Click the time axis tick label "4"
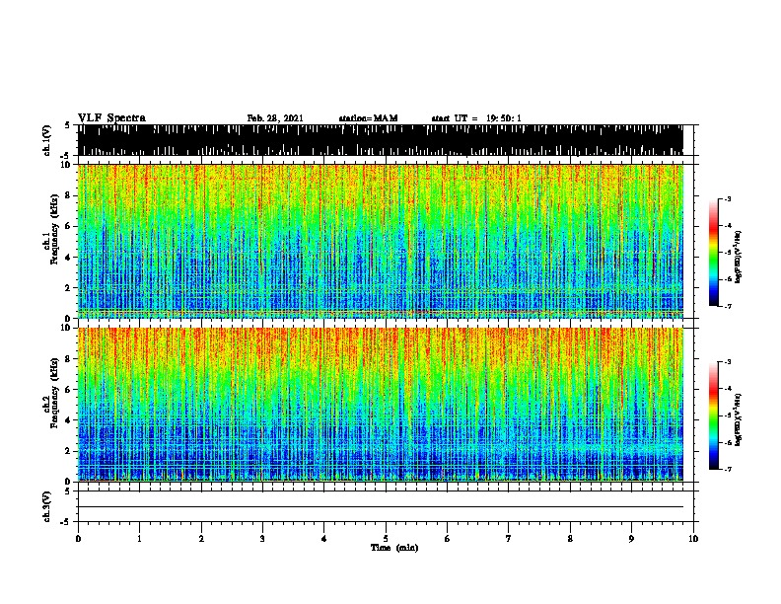 pyautogui.click(x=324, y=539)
